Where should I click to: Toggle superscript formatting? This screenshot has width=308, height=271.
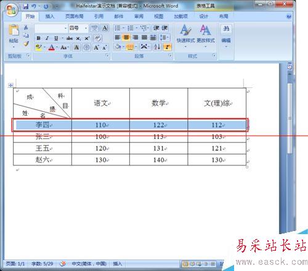[87, 38]
